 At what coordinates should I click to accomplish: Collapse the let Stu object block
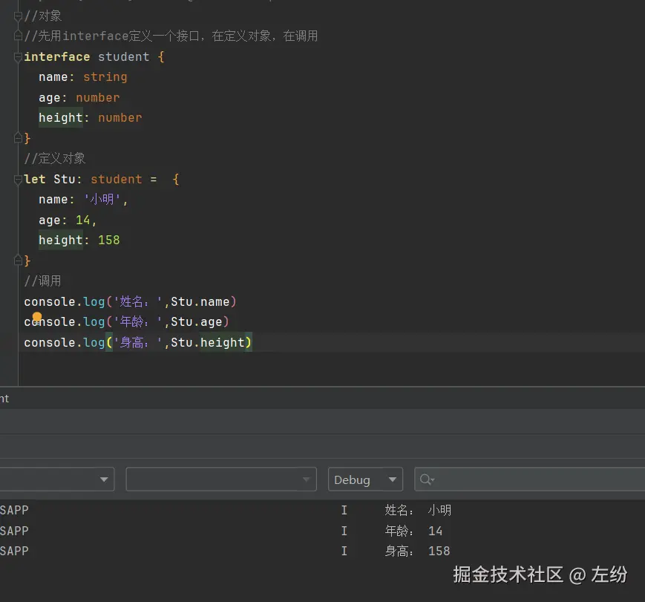18,180
